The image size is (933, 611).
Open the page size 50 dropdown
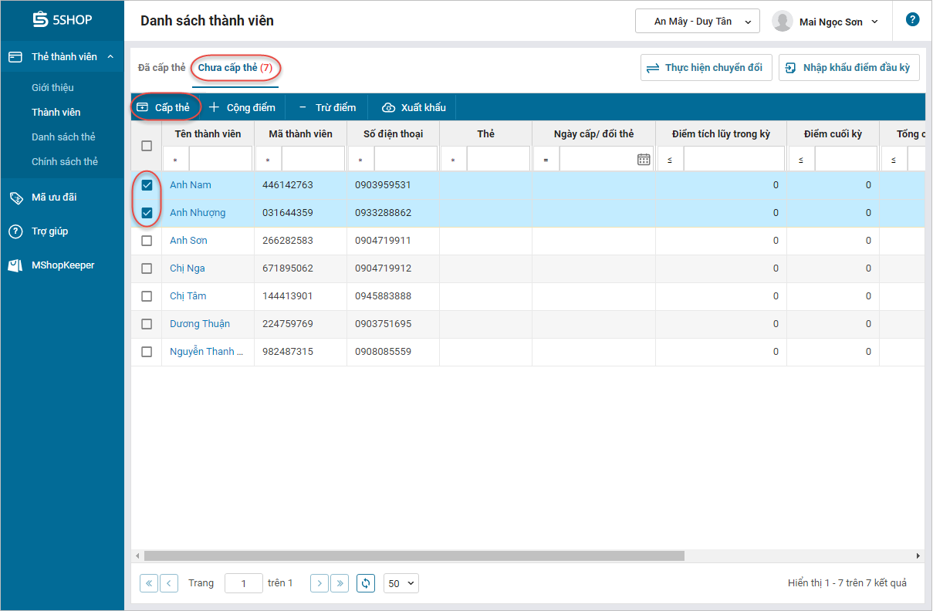coord(401,583)
